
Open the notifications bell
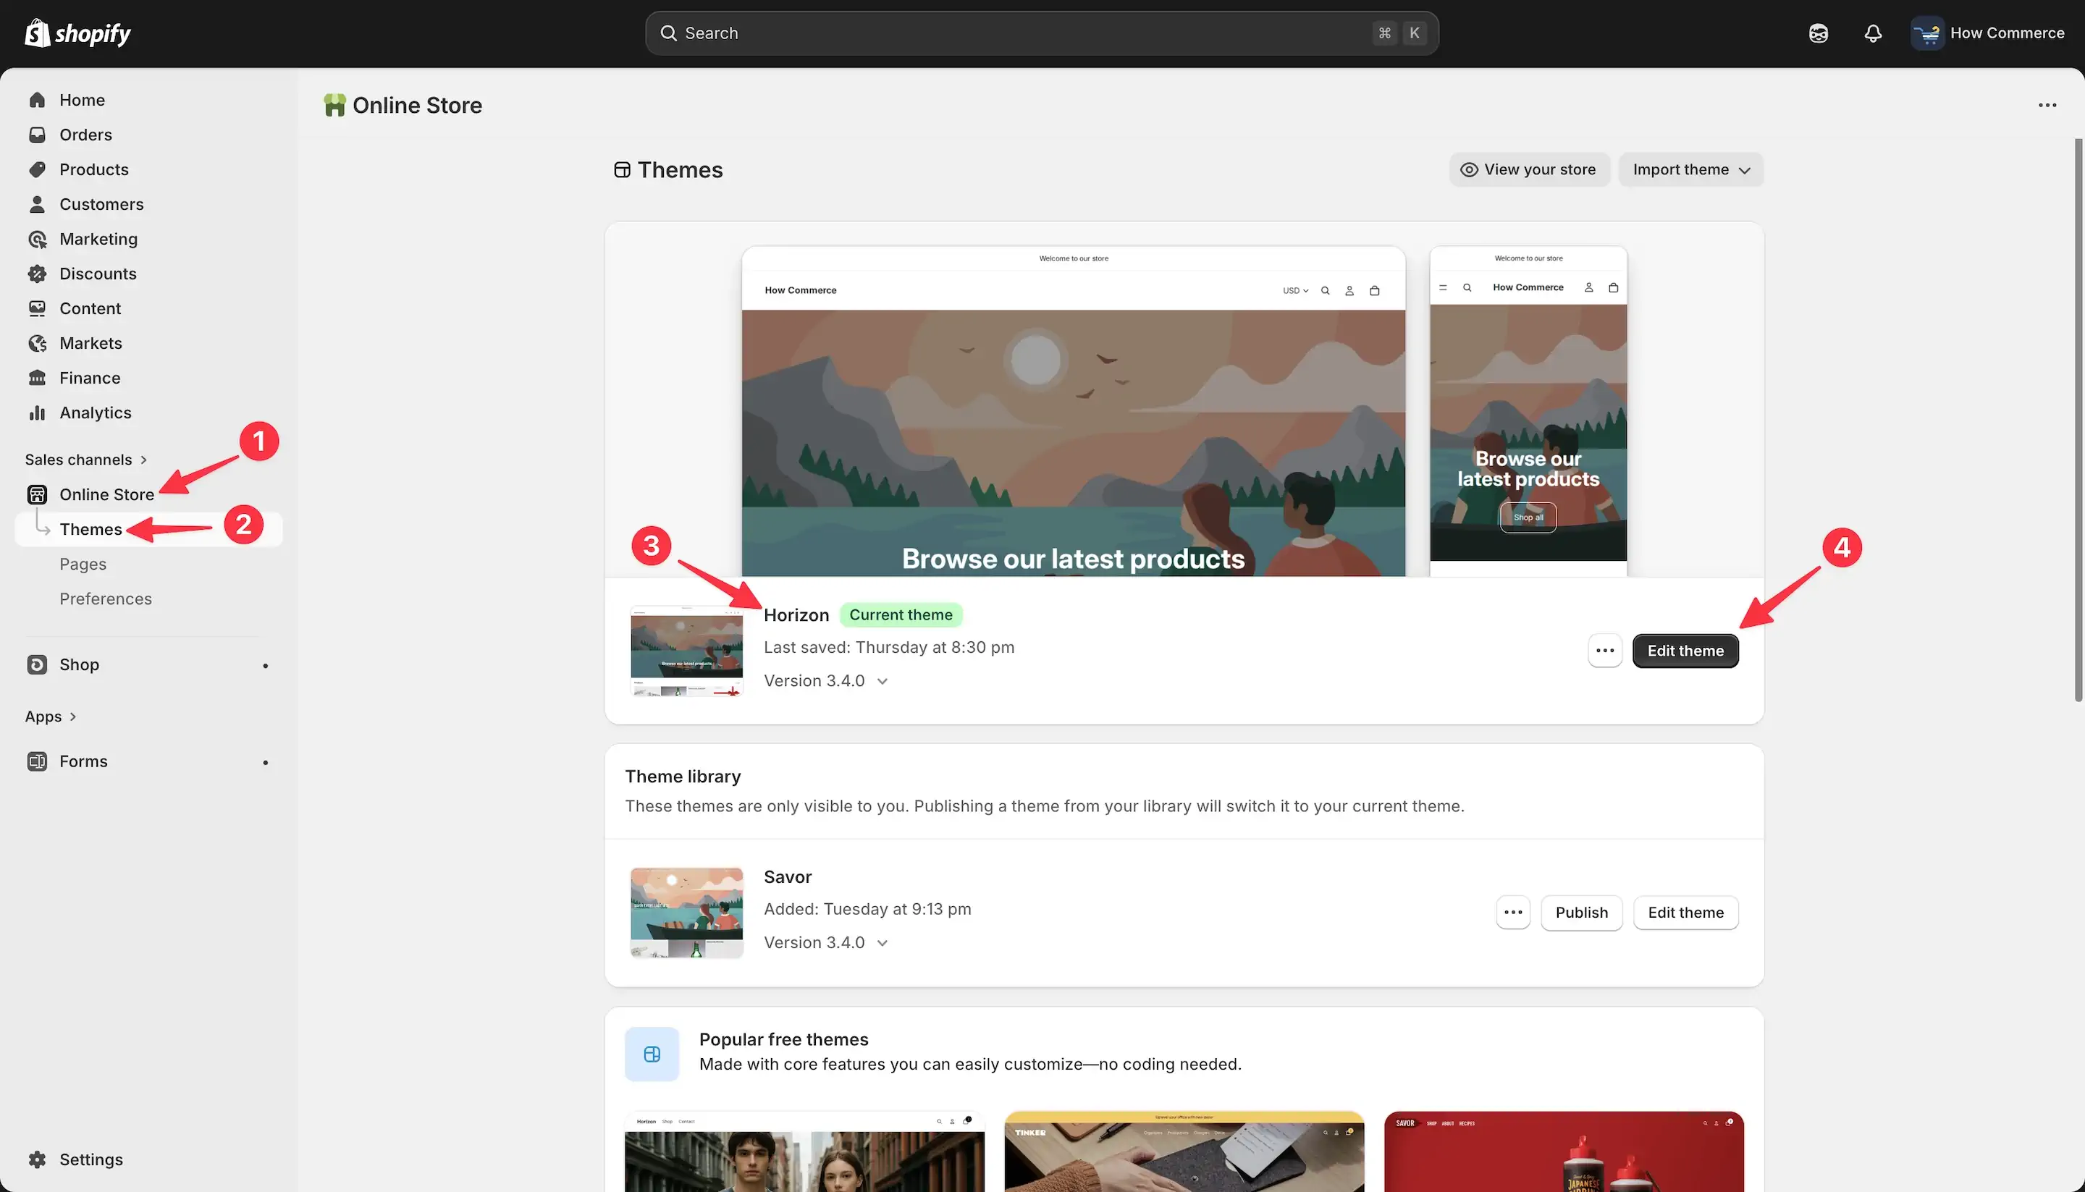tap(1873, 33)
